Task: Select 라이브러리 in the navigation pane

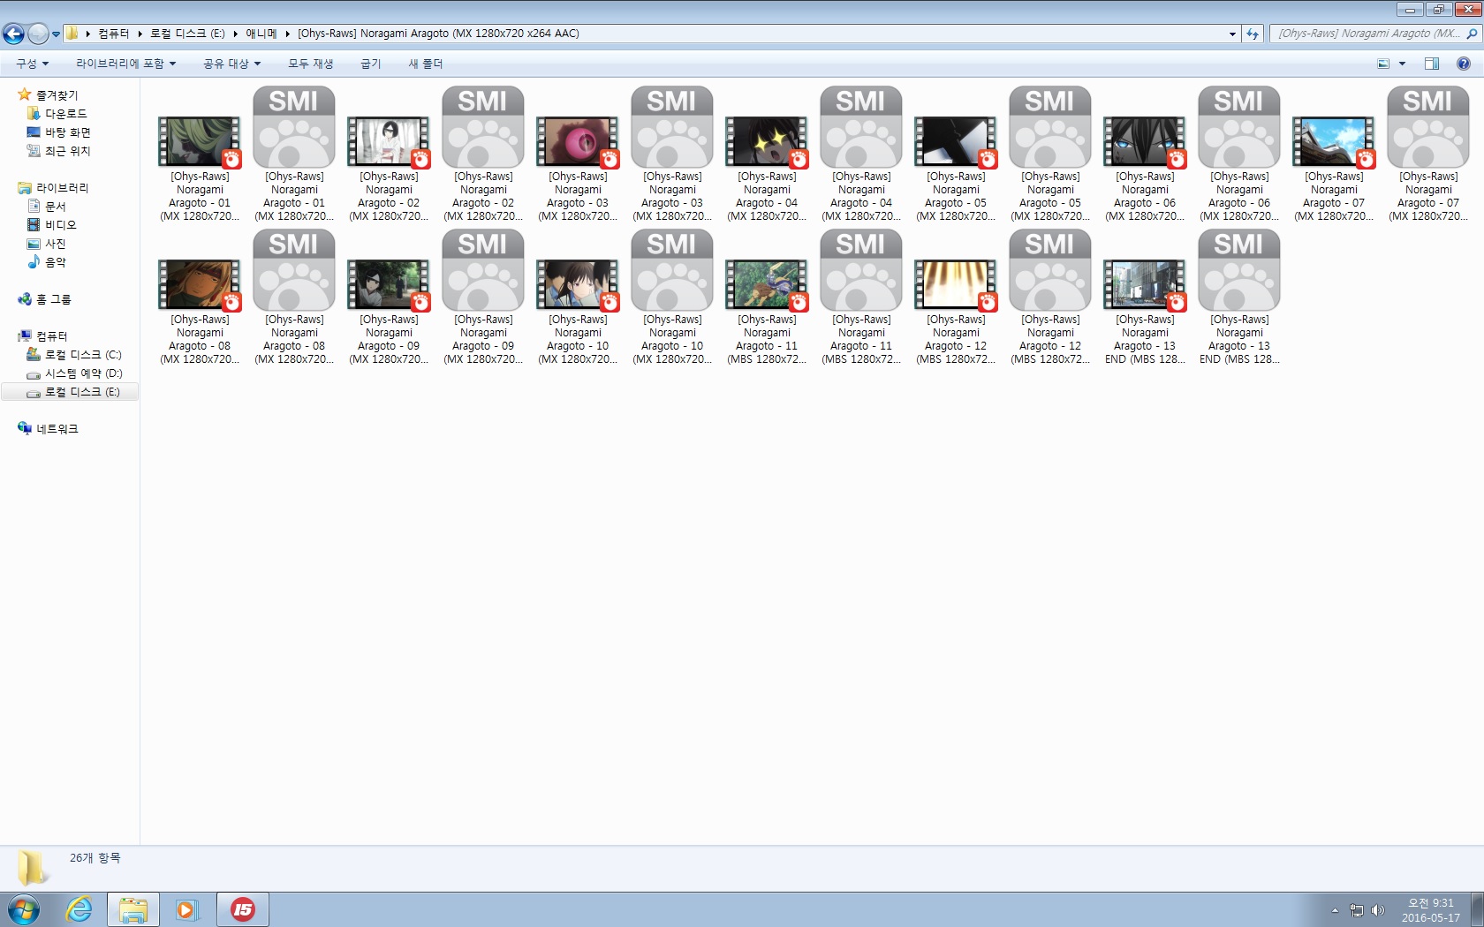Action: click(x=53, y=187)
